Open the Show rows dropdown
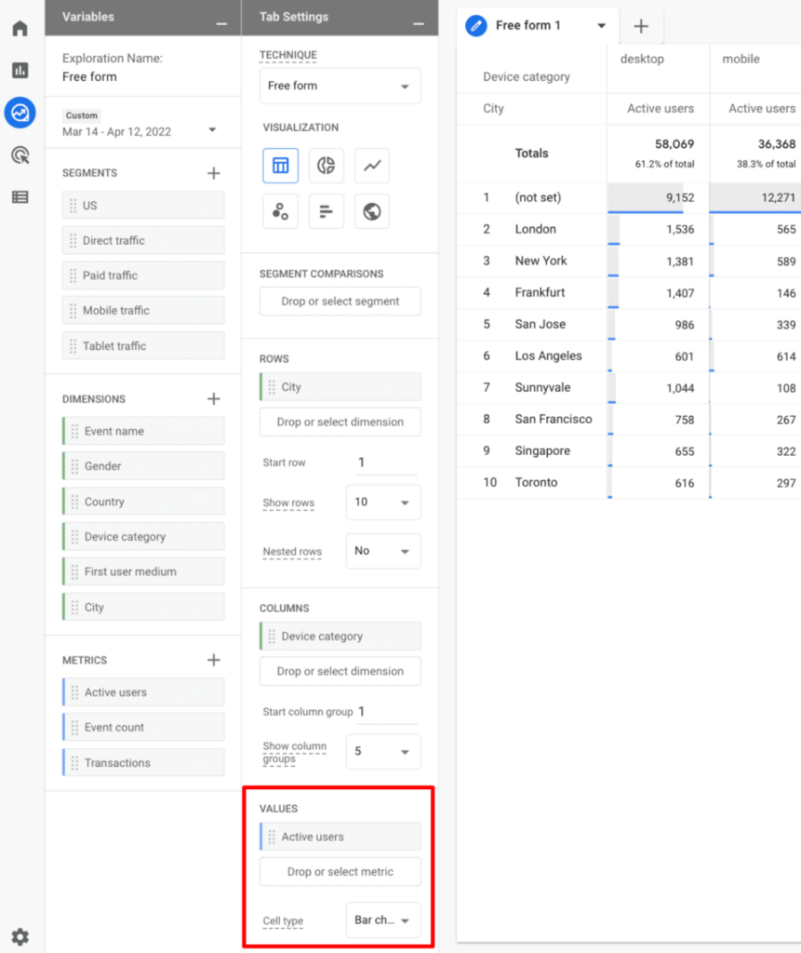801x953 pixels. tap(382, 502)
